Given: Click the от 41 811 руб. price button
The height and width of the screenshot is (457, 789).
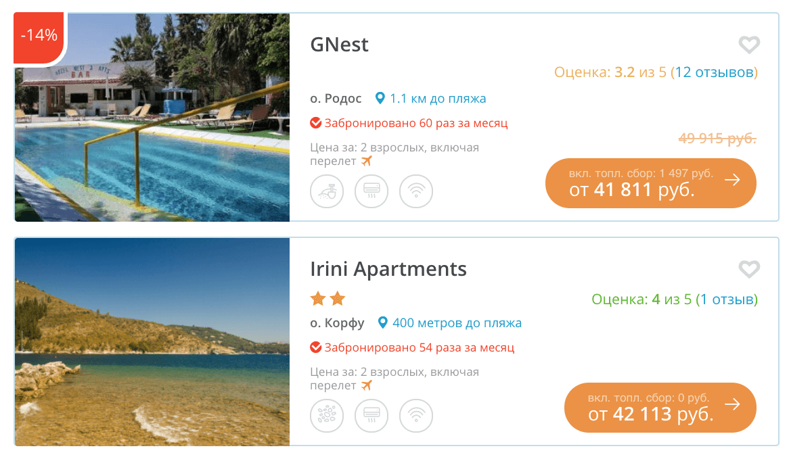Looking at the screenshot, I should click(650, 183).
